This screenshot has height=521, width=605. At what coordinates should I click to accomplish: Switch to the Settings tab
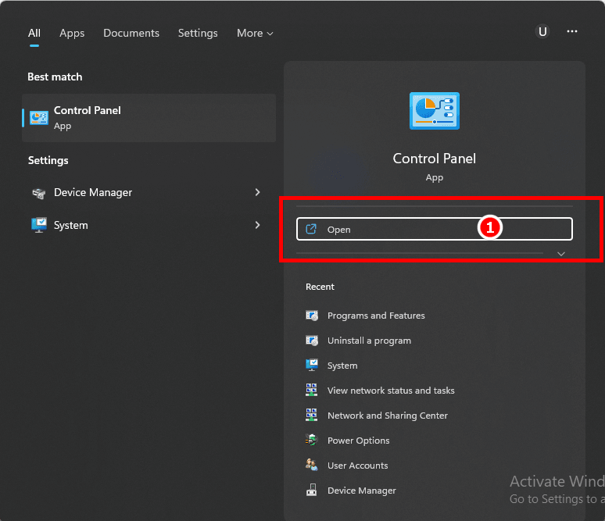[198, 33]
